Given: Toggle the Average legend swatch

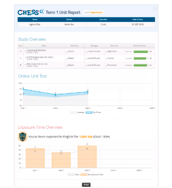Looking at the screenshot, I should point(73,112).
